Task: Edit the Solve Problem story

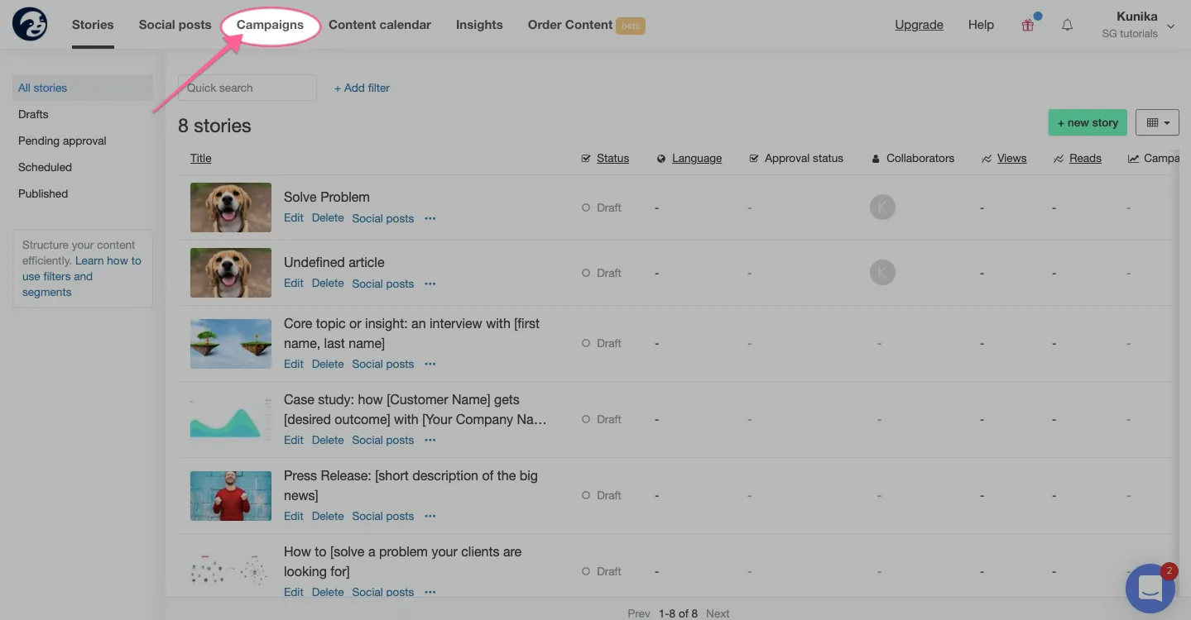Action: pyautogui.click(x=294, y=218)
